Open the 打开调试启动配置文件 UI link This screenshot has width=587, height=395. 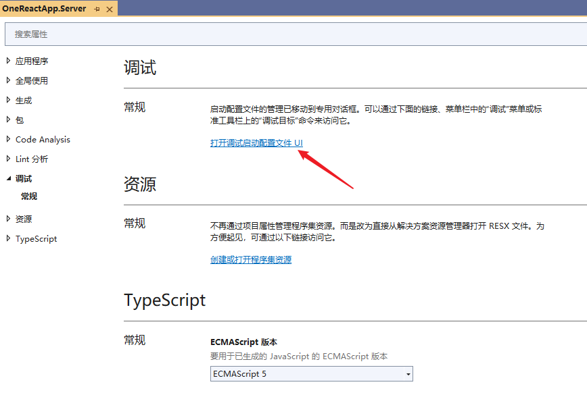pyautogui.click(x=256, y=143)
